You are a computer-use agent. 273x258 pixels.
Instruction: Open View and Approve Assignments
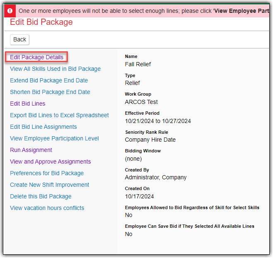50,162
